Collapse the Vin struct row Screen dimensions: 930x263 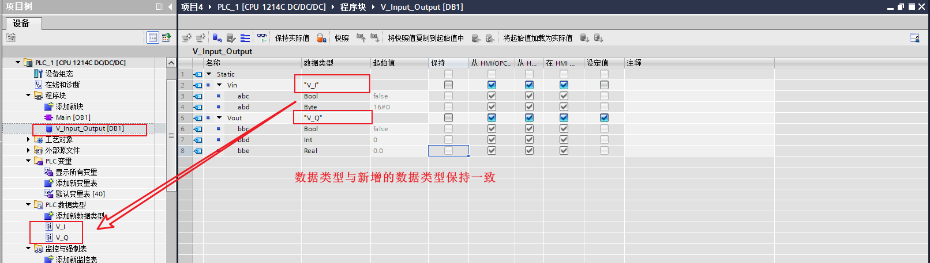219,85
